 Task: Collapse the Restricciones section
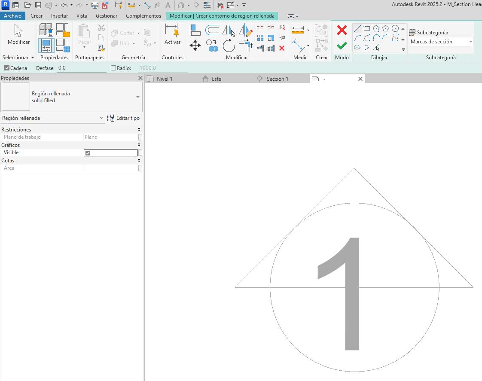tap(139, 129)
